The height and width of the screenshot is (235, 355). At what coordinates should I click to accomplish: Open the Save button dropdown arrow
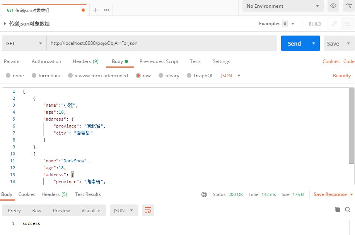348,43
